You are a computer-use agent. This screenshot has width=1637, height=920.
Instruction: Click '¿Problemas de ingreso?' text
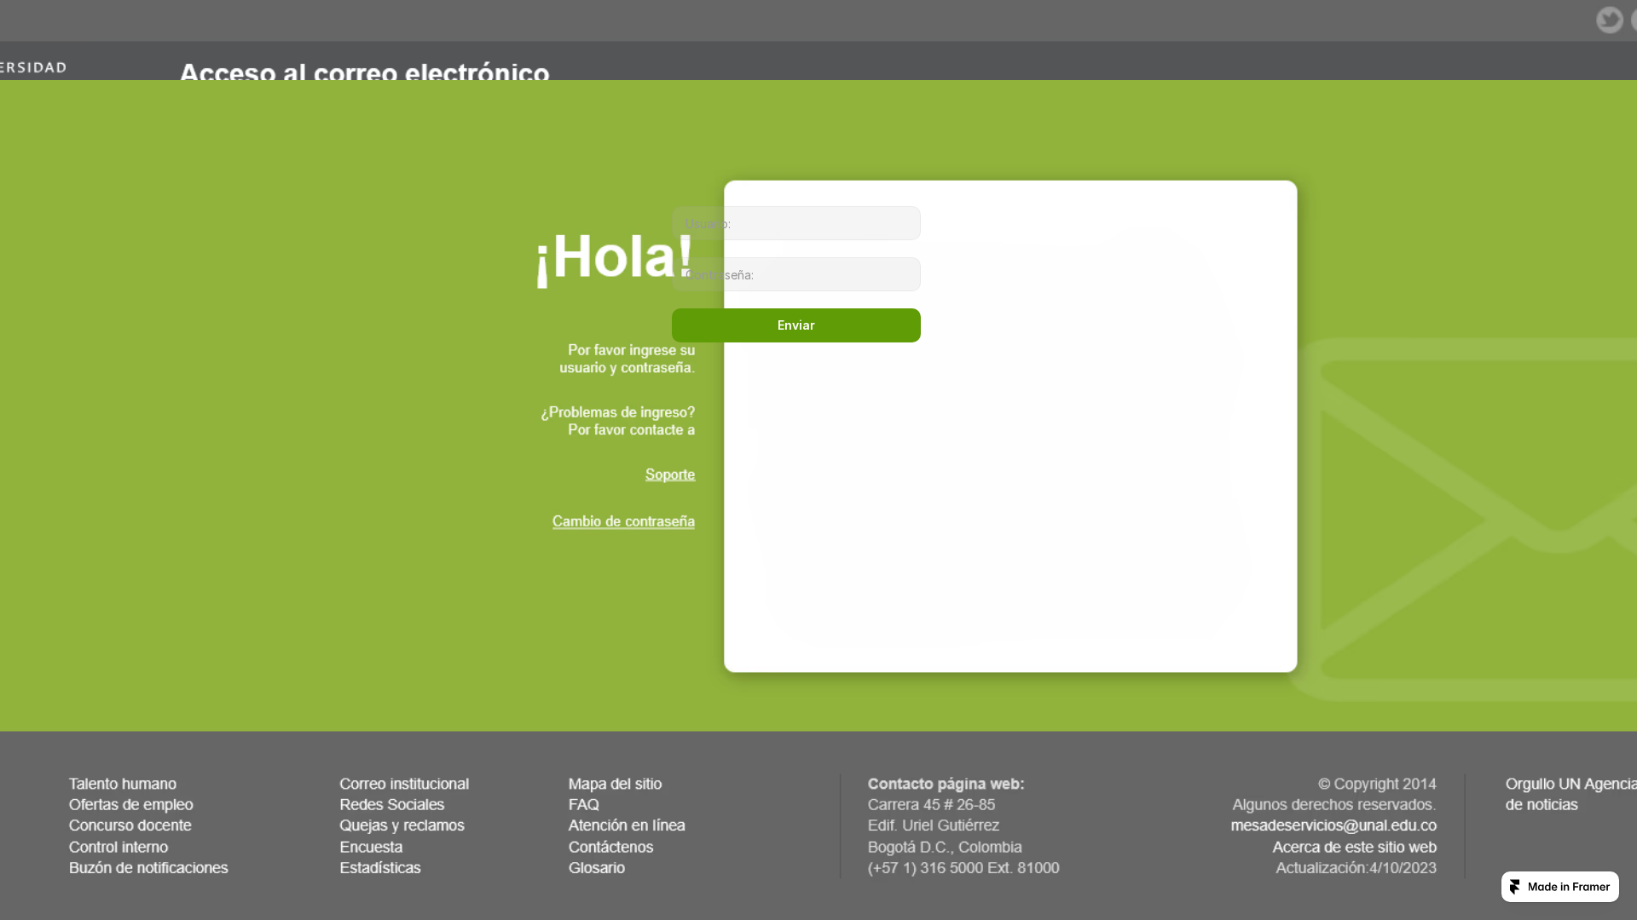[x=617, y=412]
